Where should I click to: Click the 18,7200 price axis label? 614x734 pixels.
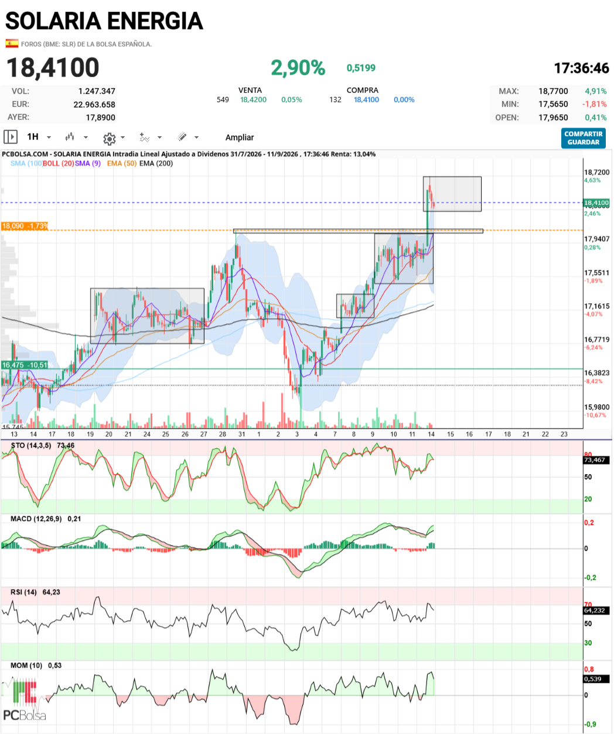click(596, 172)
